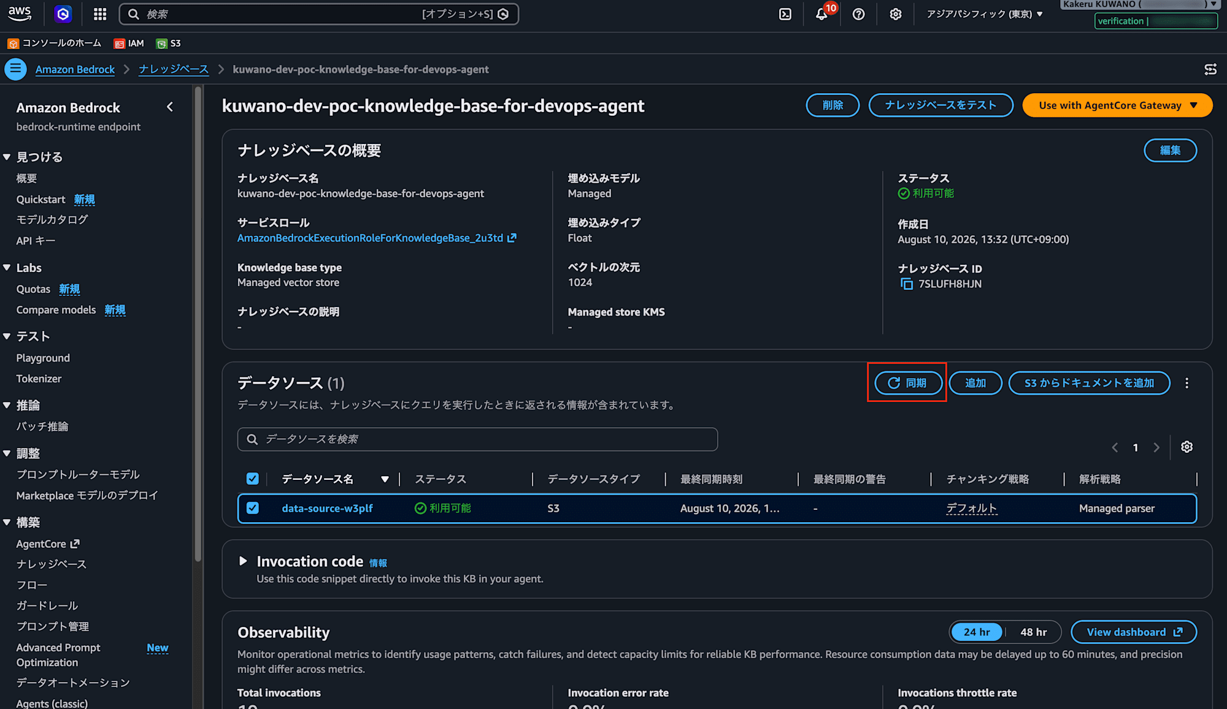The width and height of the screenshot is (1227, 709).
Task: Open the Tokyo region selector dropdown
Action: click(x=985, y=14)
